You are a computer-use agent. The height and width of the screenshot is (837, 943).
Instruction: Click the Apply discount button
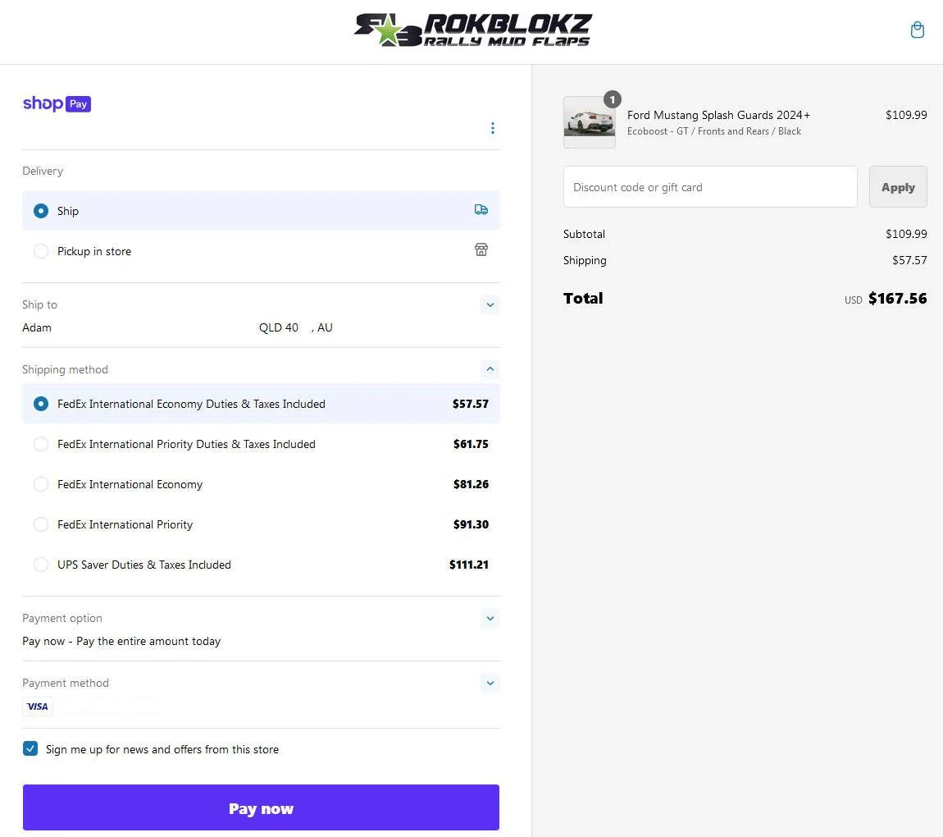pyautogui.click(x=898, y=187)
